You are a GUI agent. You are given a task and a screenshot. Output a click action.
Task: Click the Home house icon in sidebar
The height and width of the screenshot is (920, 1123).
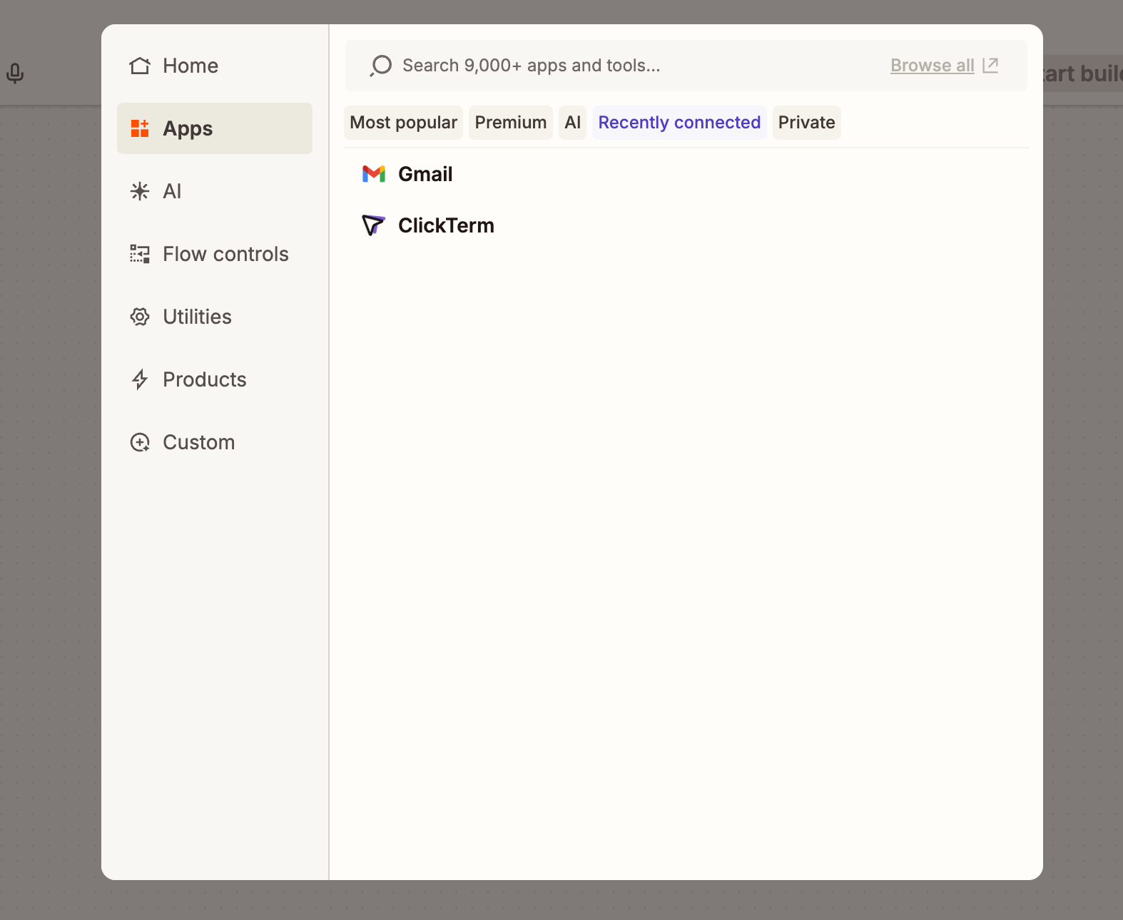140,66
